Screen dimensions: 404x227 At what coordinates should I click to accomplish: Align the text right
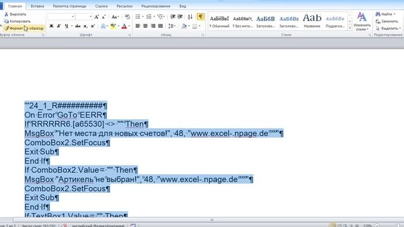tap(153, 26)
